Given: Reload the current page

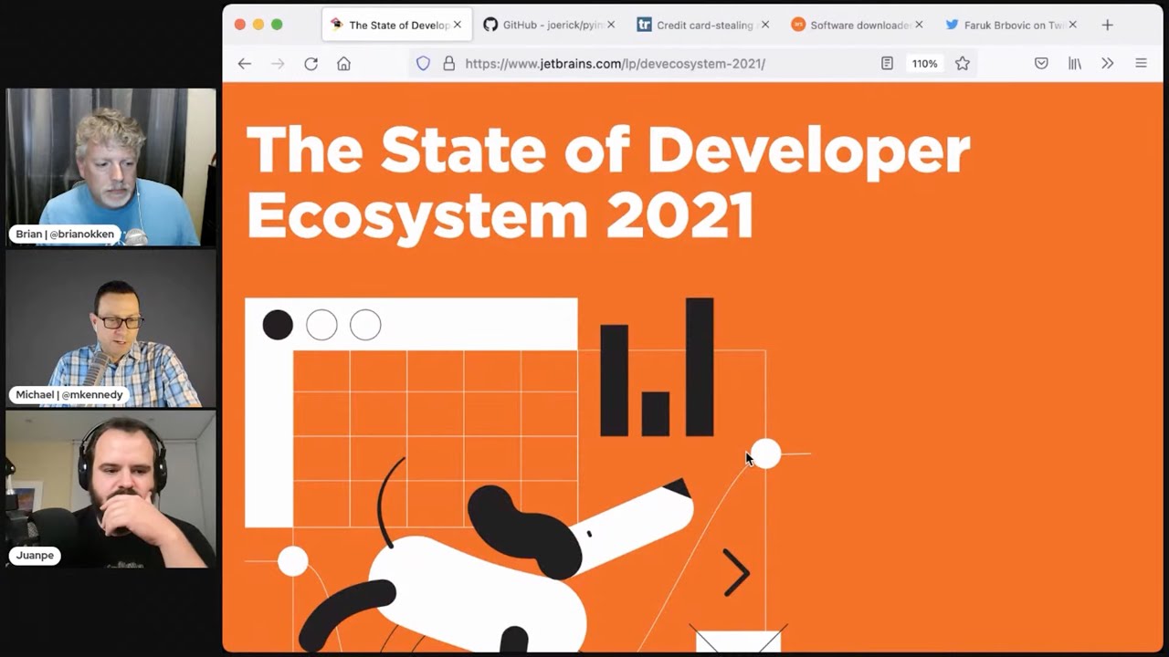Looking at the screenshot, I should point(311,64).
